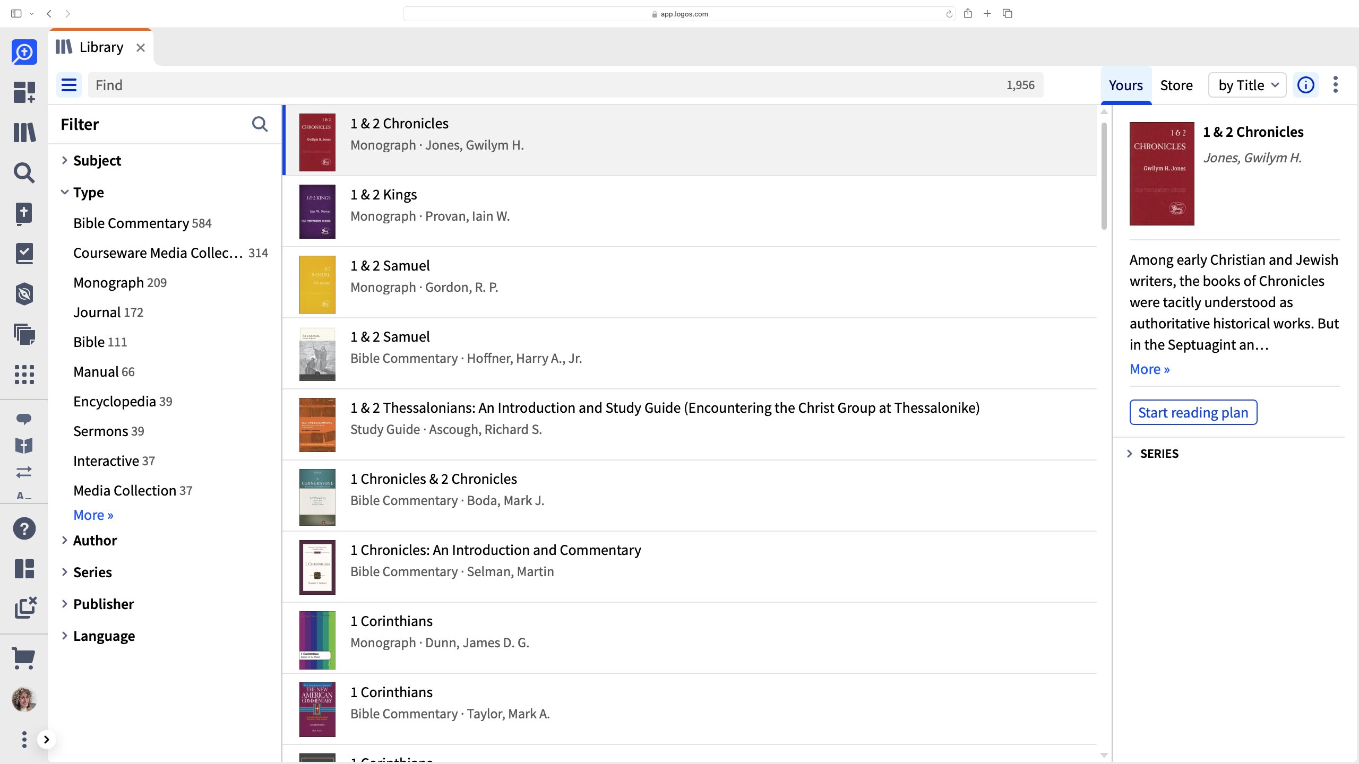Select the Library tab
Image resolution: width=1359 pixels, height=764 pixels.
pyautogui.click(x=101, y=47)
